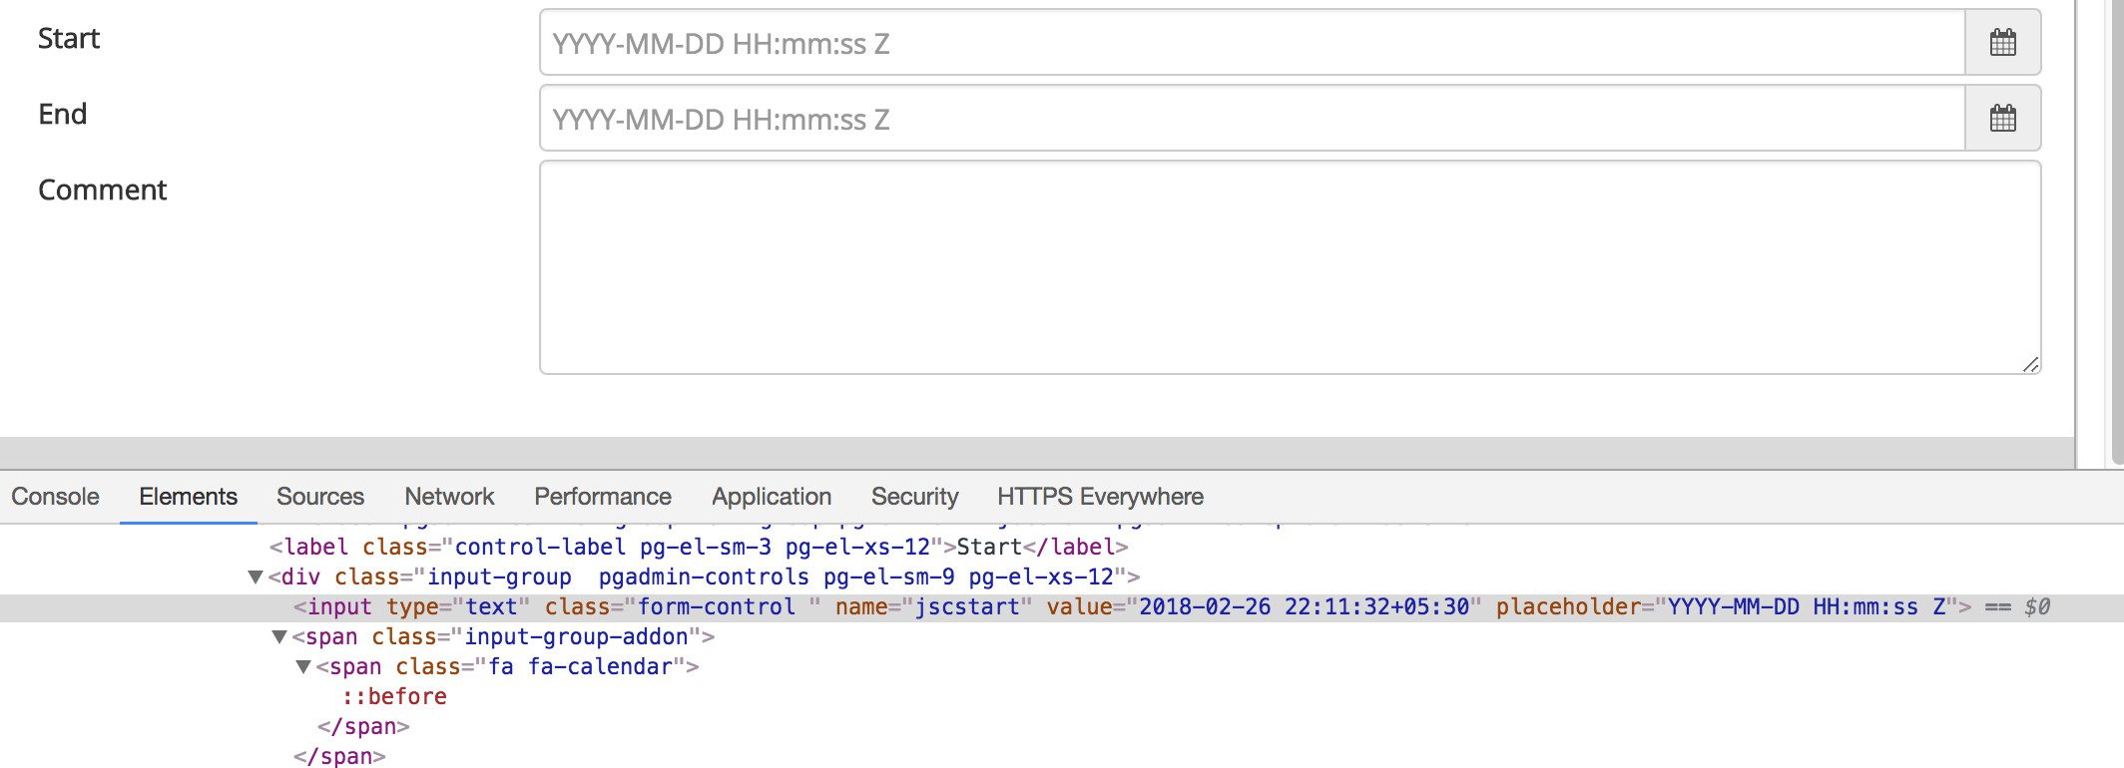Open the Sources tab
The image size is (2124, 768).
click(x=320, y=497)
